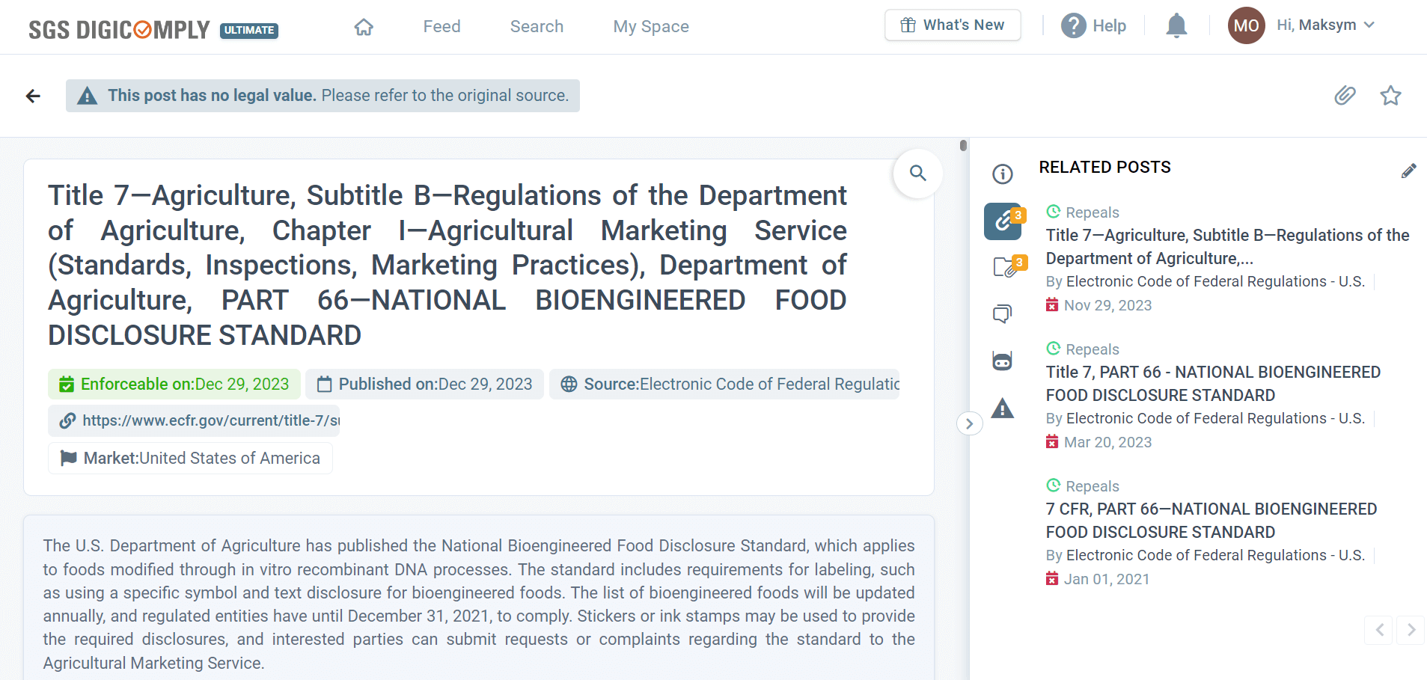Open the info panel in the right sidebar

click(x=1003, y=174)
